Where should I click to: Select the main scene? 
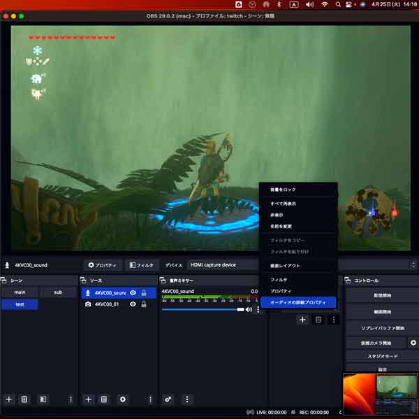20,292
